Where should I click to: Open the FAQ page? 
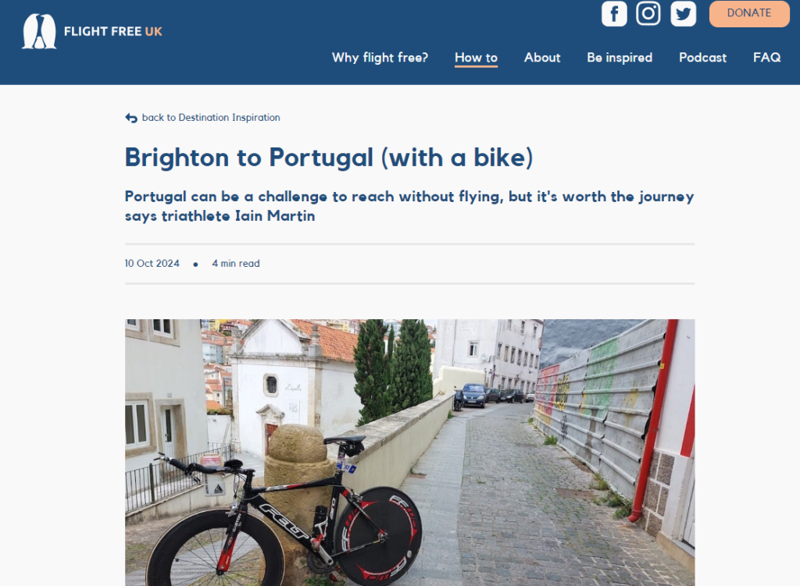766,58
